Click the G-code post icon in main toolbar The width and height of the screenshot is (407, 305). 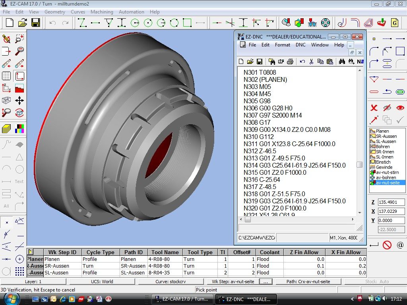395,23
